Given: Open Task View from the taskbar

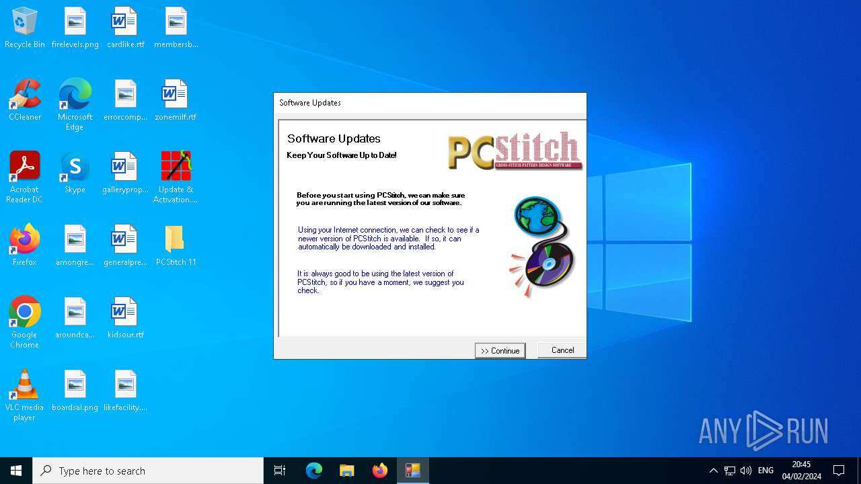Looking at the screenshot, I should [x=280, y=471].
